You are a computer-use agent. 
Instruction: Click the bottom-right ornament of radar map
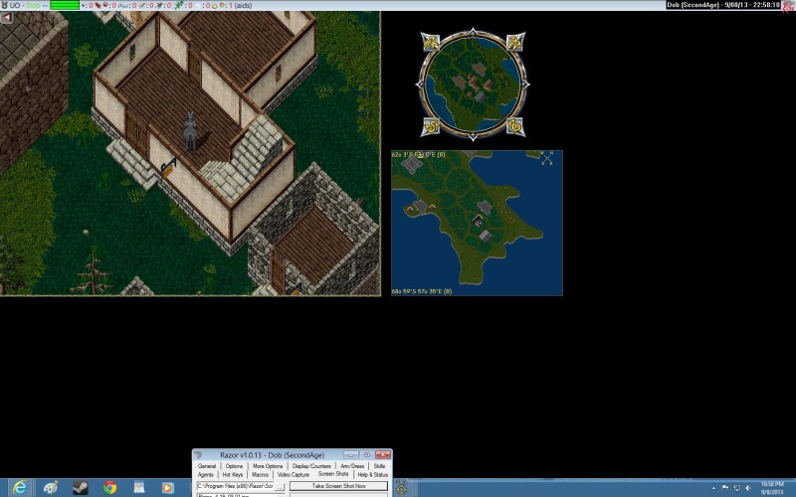[x=515, y=126]
